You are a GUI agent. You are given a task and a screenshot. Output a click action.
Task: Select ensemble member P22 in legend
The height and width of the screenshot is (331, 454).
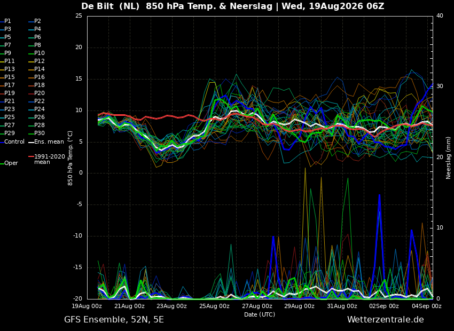click(37, 101)
